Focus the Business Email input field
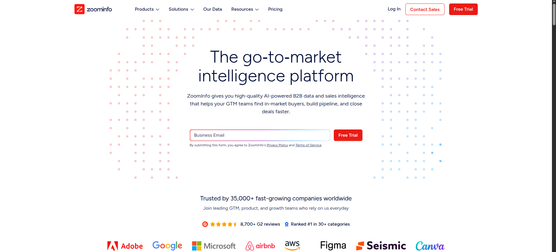The width and height of the screenshot is (556, 252). [x=260, y=135]
